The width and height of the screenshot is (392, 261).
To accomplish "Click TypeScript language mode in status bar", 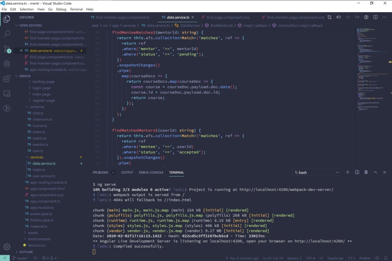I will click(x=335, y=258).
